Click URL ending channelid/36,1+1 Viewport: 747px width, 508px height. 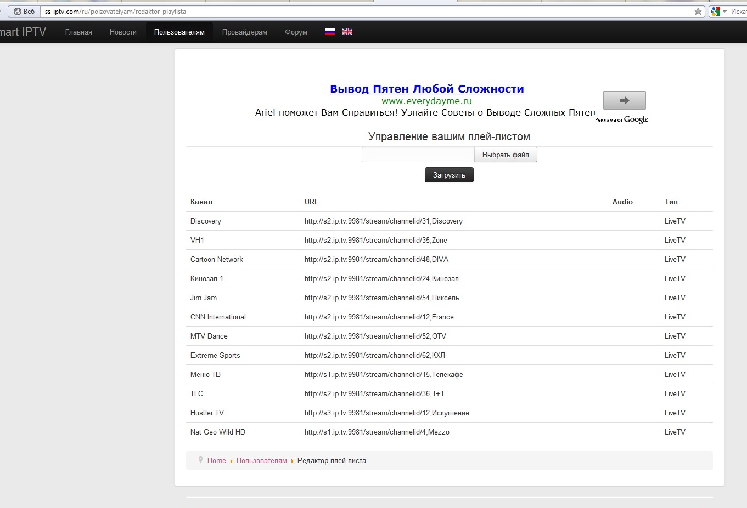click(x=374, y=393)
